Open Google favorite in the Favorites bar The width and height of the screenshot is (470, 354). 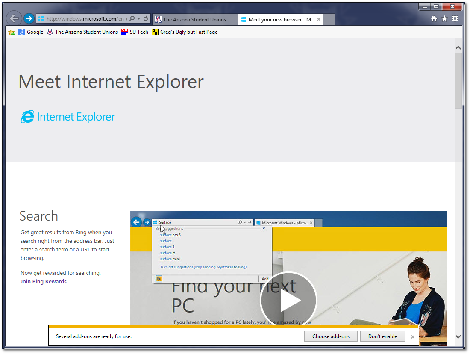pos(31,32)
